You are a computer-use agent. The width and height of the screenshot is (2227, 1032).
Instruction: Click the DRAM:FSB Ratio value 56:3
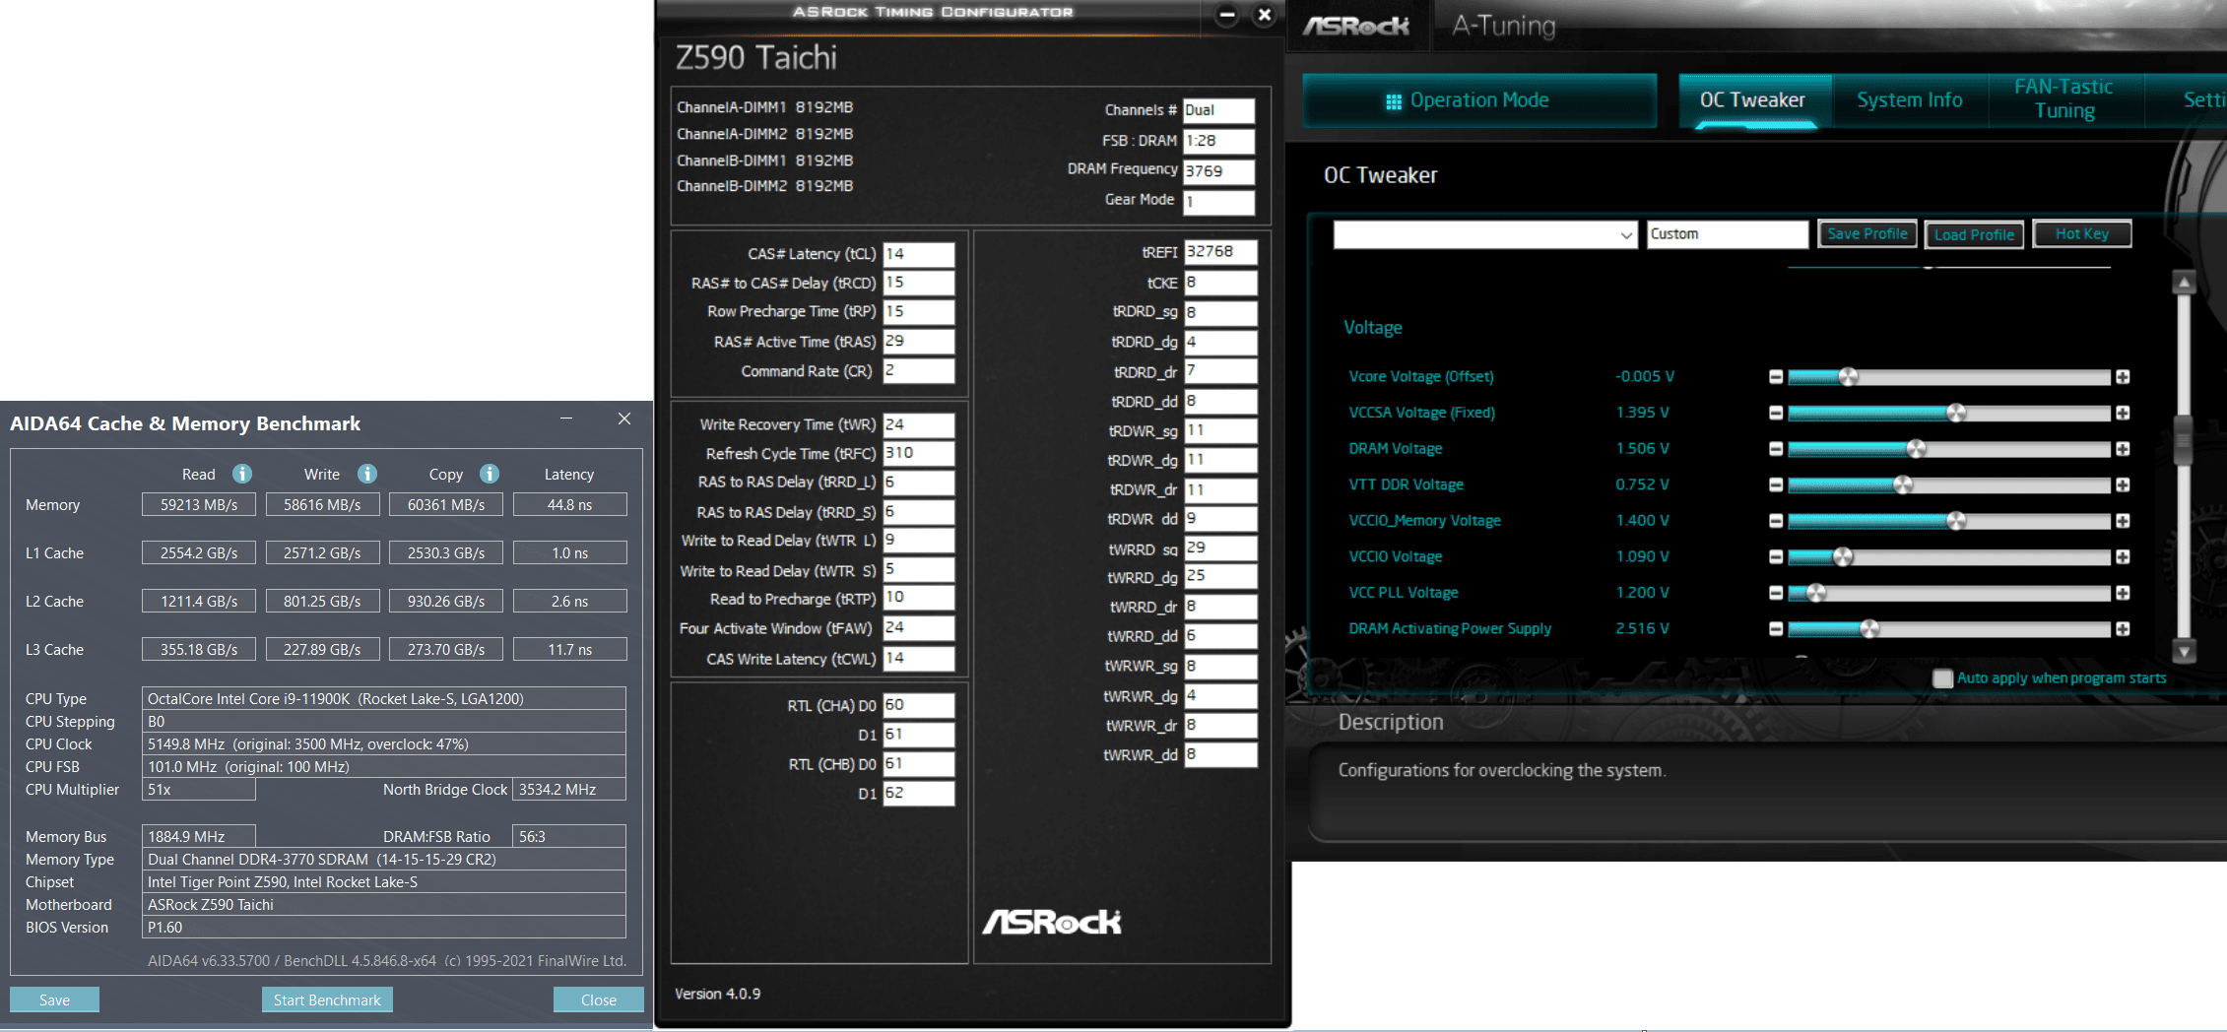click(x=569, y=837)
